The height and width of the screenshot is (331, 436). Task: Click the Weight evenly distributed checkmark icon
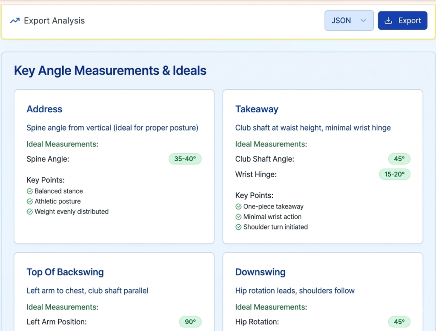pyautogui.click(x=30, y=212)
